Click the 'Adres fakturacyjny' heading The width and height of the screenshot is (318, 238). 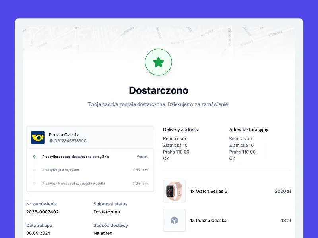248,129
